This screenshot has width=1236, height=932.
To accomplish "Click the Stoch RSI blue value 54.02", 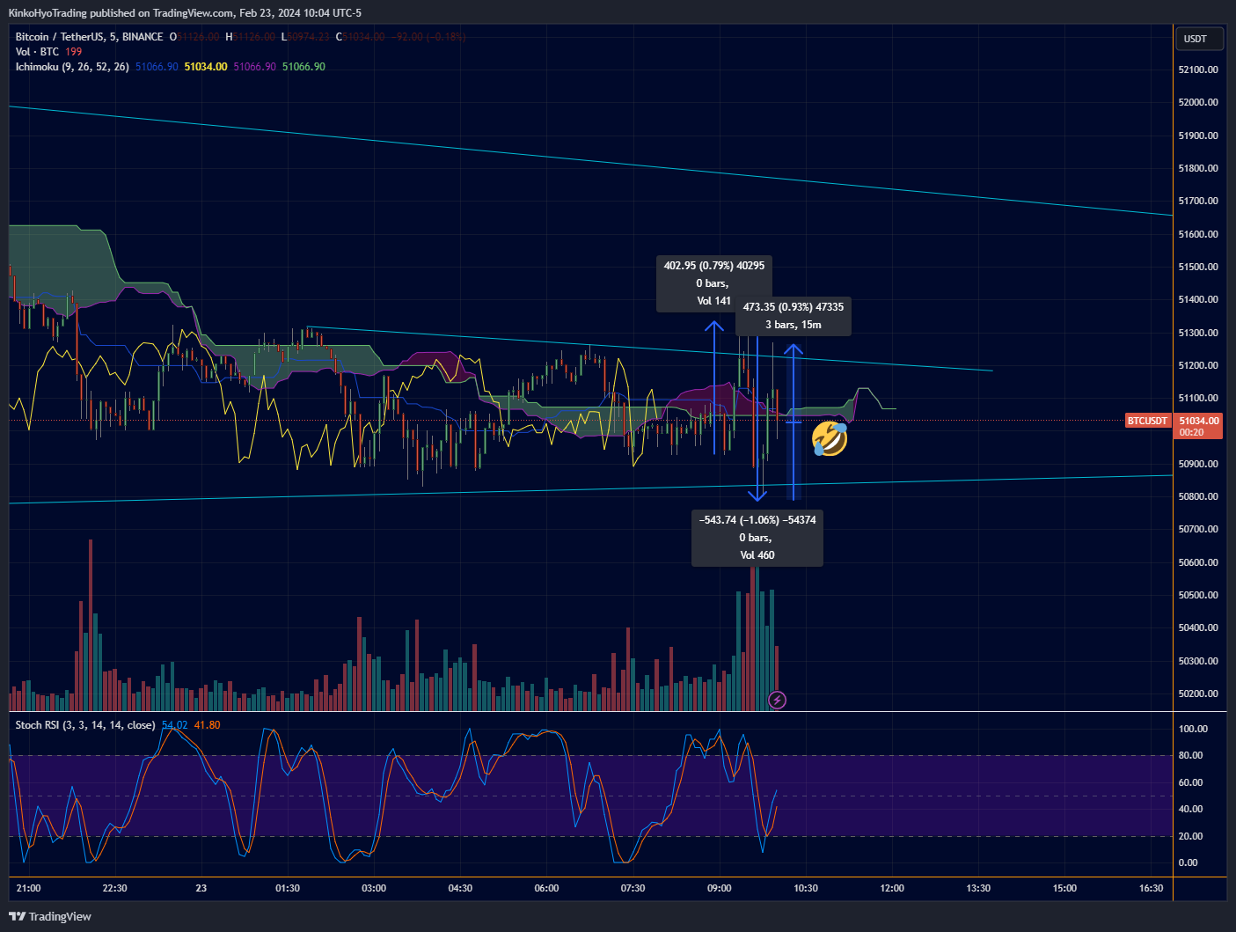I will point(174,725).
